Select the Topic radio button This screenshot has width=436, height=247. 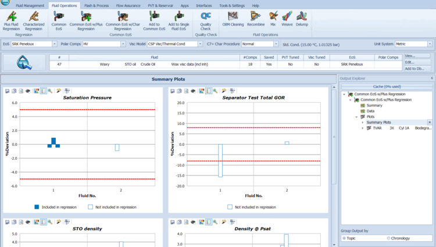click(344, 238)
